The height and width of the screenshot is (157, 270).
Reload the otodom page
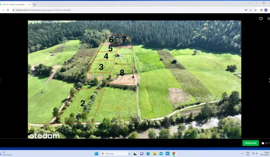point(8,10)
